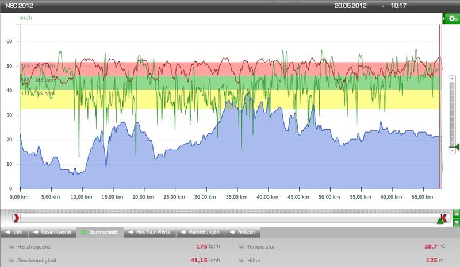This screenshot has width=460, height=267.
Task: Click the zoom in plus button
Action: (x=452, y=79)
